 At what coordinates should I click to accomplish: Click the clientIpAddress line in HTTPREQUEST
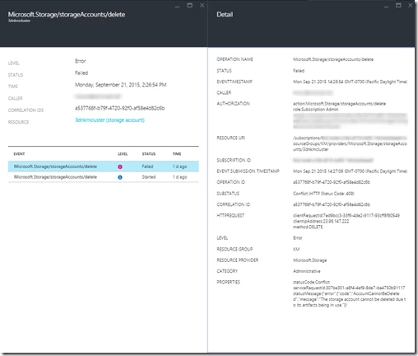click(321, 221)
